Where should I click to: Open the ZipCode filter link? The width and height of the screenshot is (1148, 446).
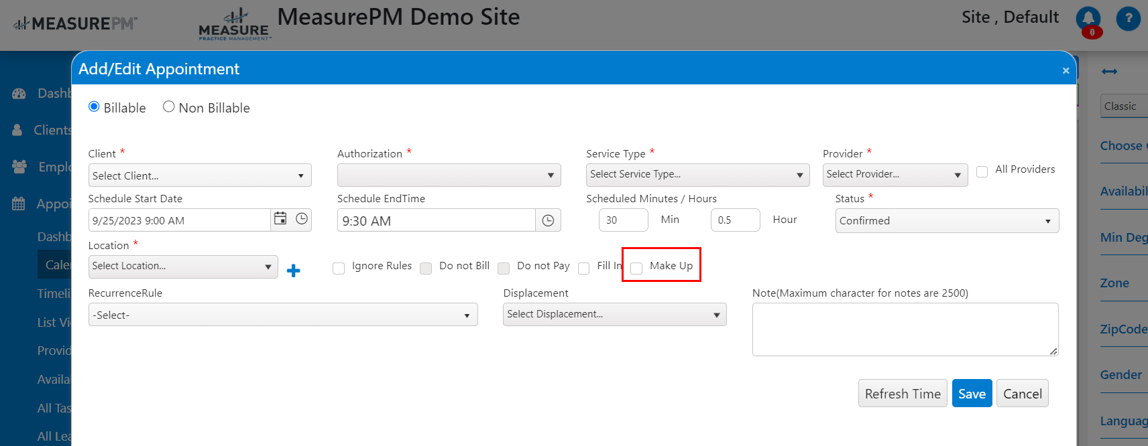[1124, 329]
